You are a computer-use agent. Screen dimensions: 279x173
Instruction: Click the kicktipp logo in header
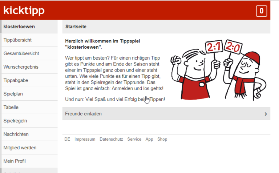point(24,11)
